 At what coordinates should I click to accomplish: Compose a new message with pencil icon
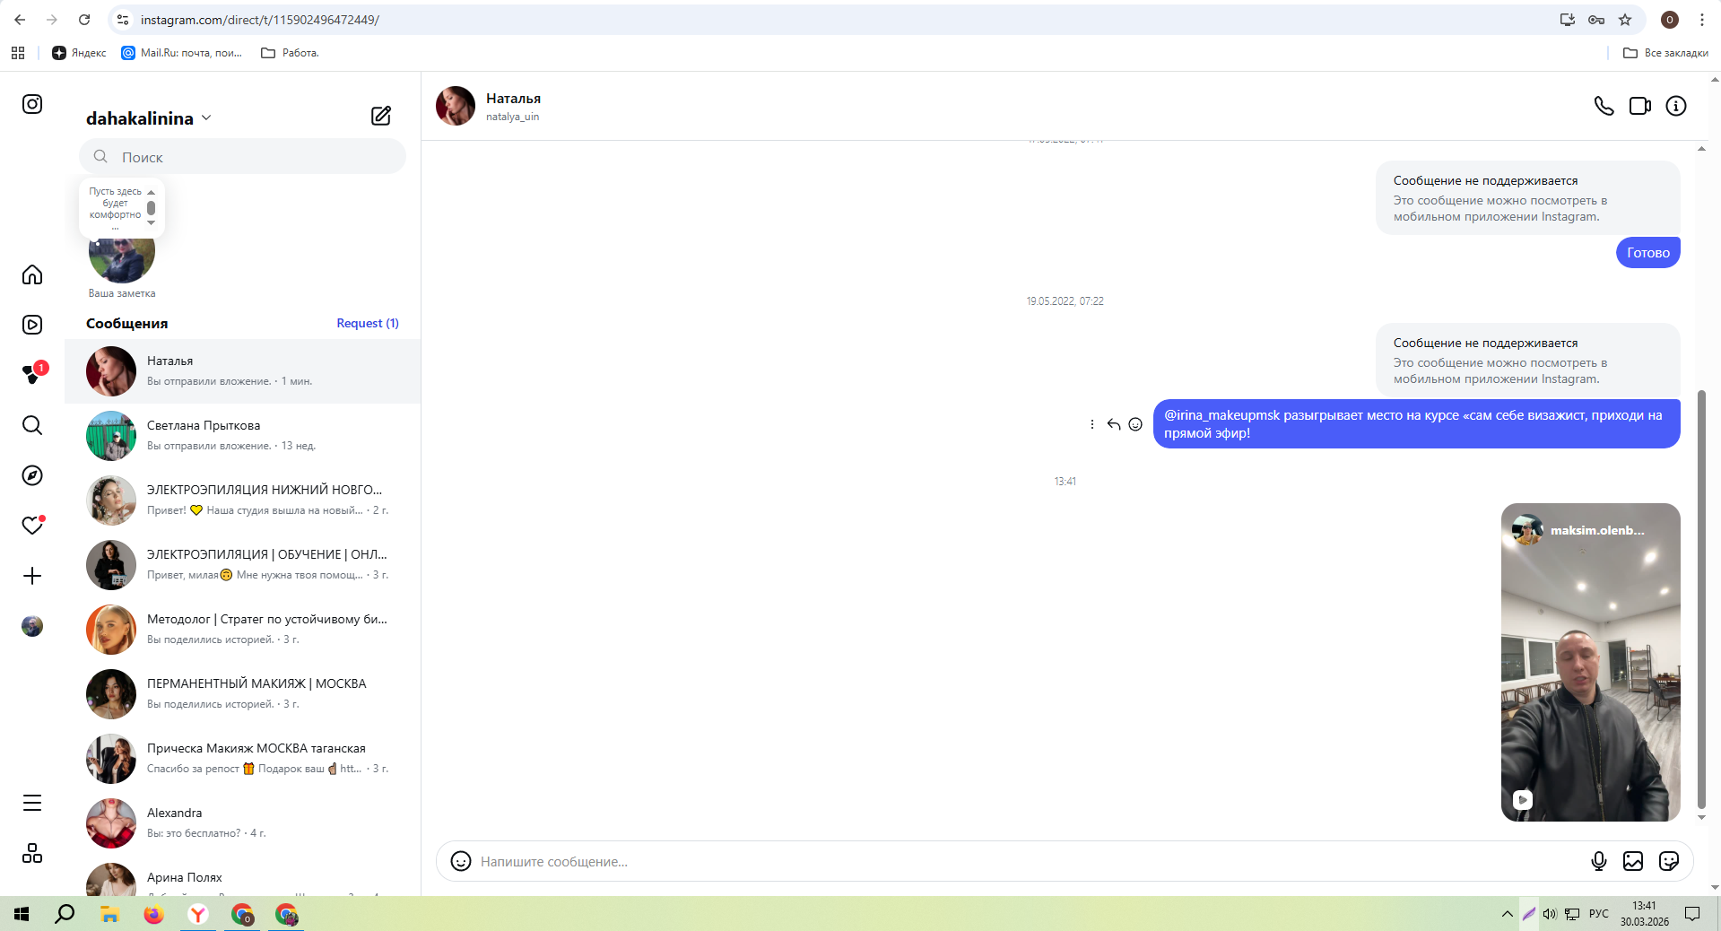coord(381,116)
